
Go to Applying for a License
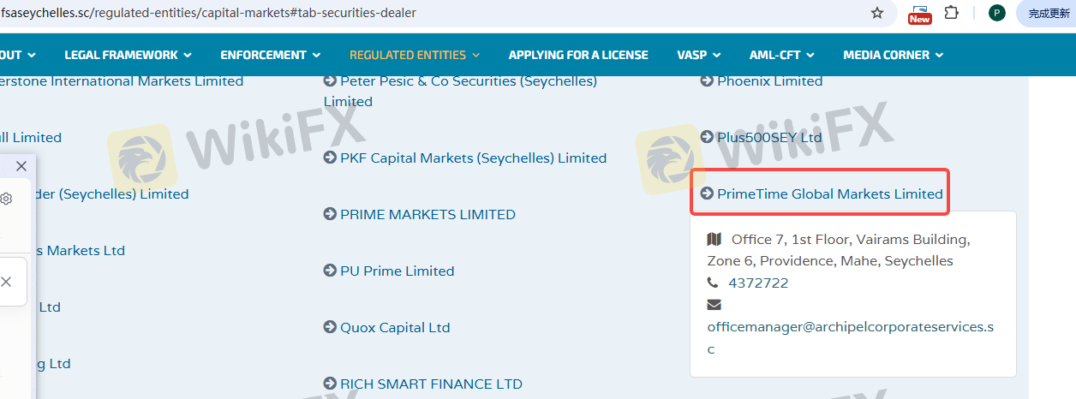578,55
